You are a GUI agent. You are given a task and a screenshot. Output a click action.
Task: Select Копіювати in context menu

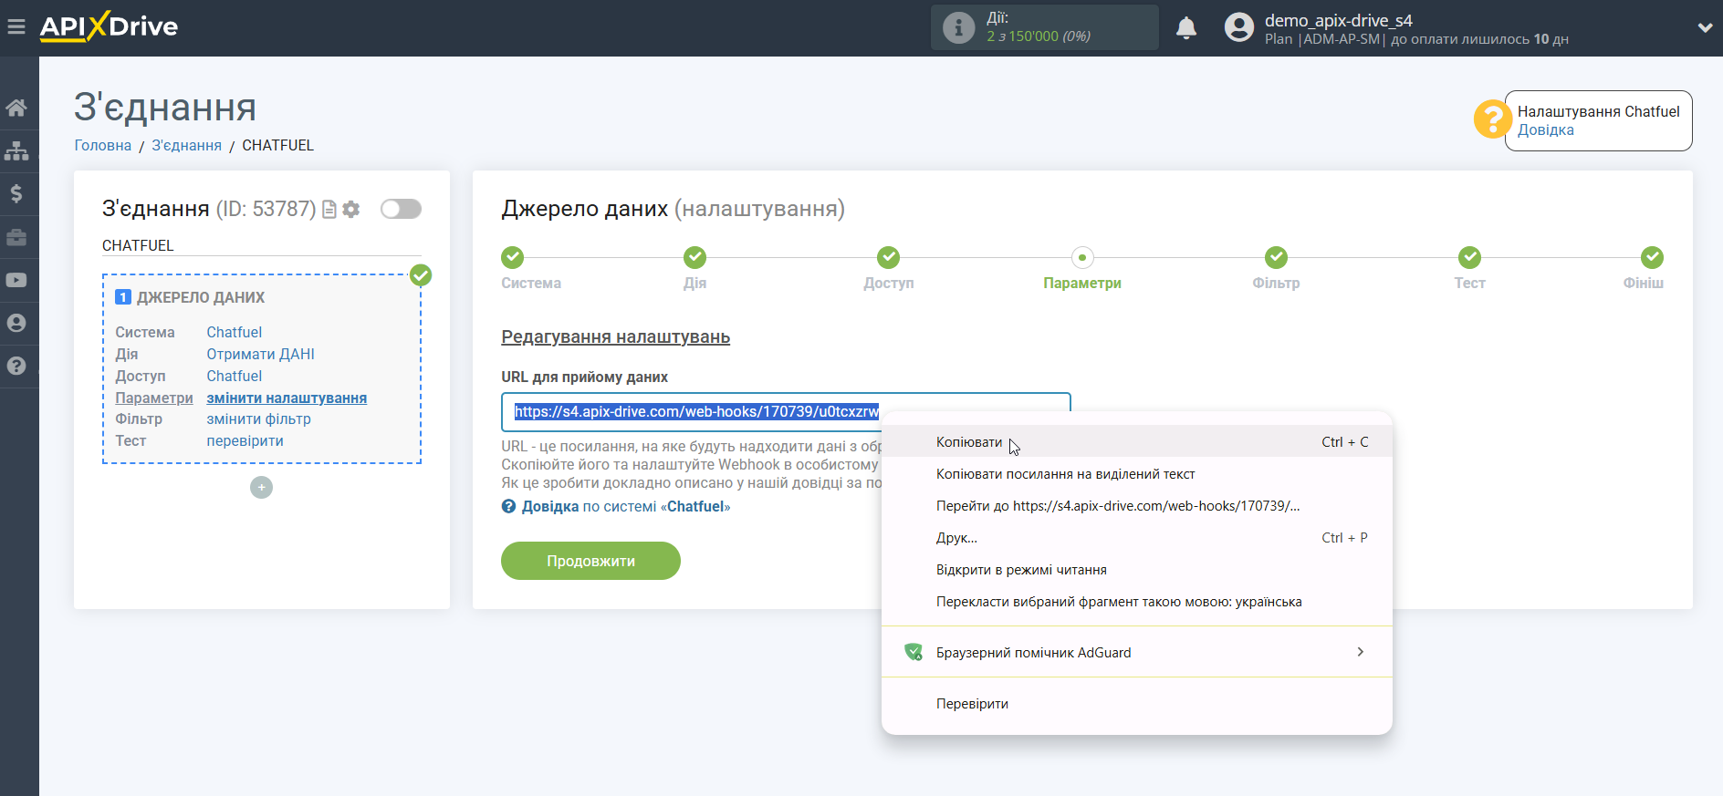[x=1137, y=441]
